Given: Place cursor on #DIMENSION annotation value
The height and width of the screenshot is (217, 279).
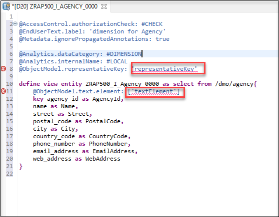Looking at the screenshot, I should pos(124,54).
